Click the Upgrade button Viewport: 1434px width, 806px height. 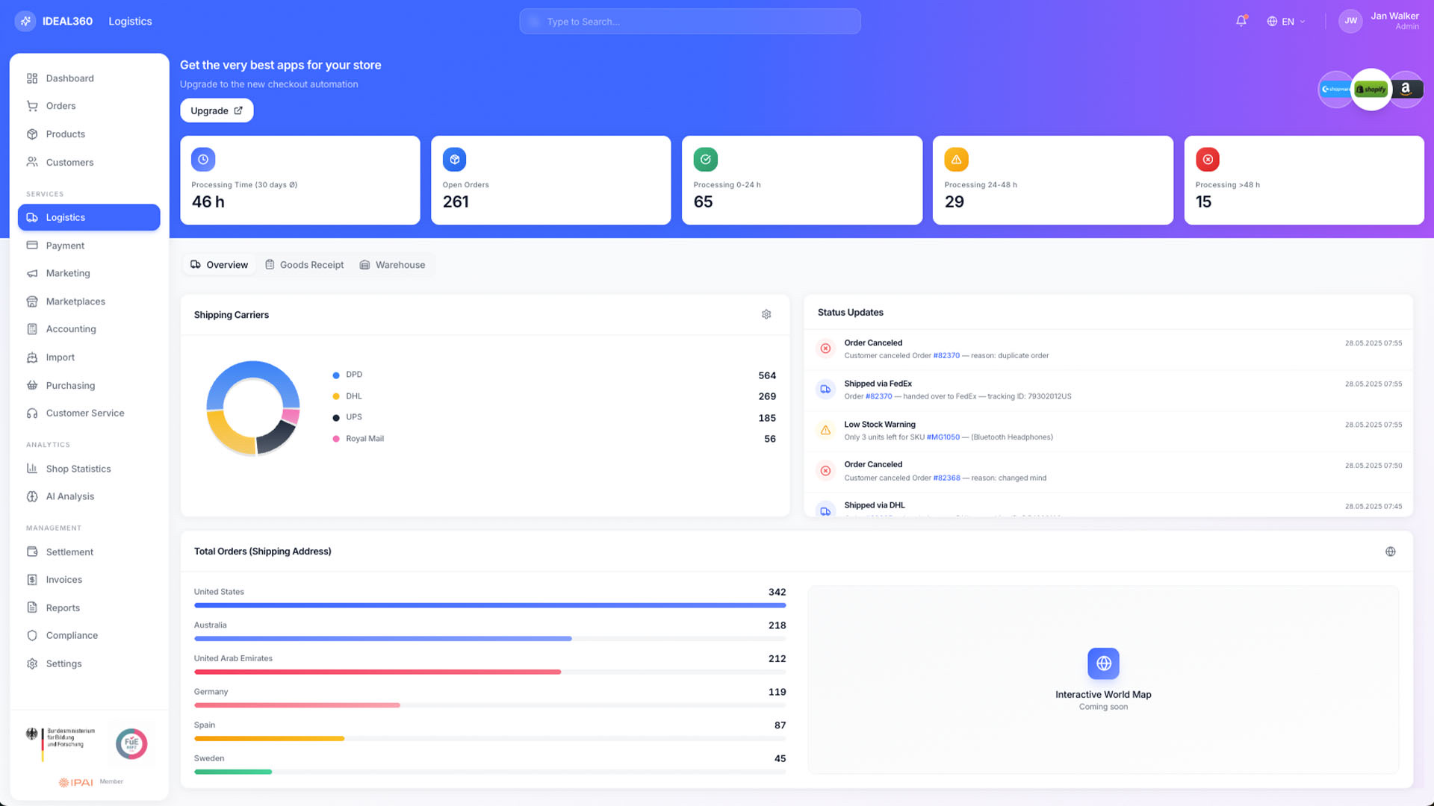tap(217, 110)
